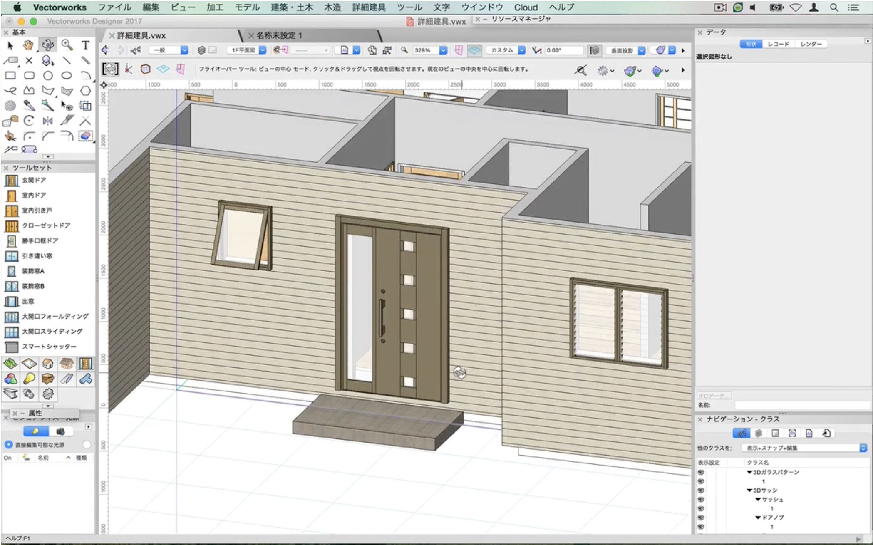Switch to the 名称未設定 1 document tab

point(279,35)
